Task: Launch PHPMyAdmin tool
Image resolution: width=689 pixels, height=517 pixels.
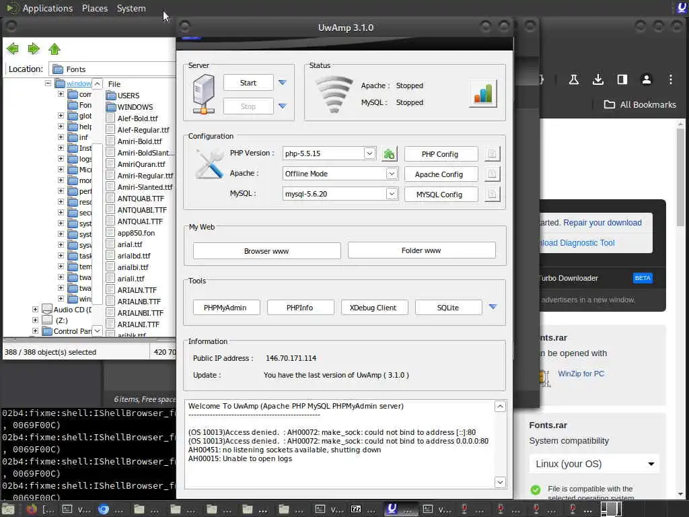Action: click(225, 308)
